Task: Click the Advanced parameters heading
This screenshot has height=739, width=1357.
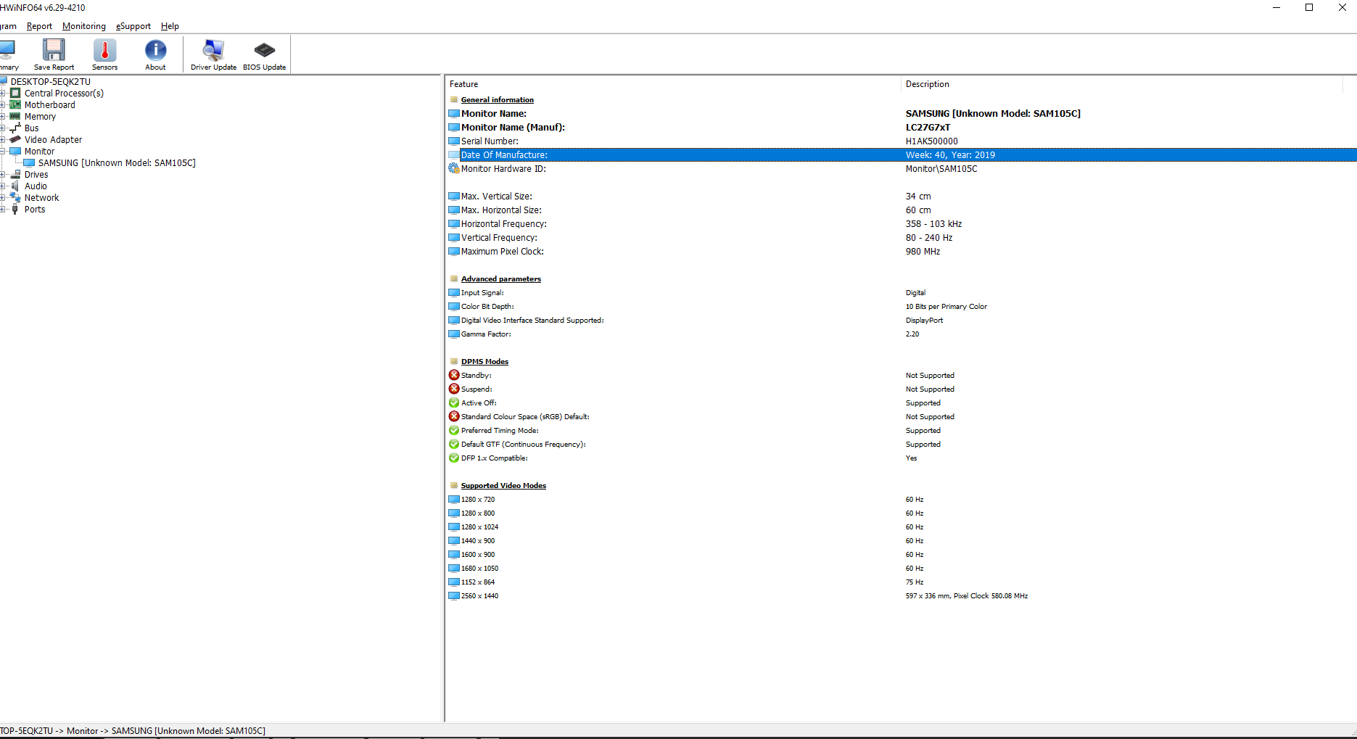Action: [x=501, y=278]
